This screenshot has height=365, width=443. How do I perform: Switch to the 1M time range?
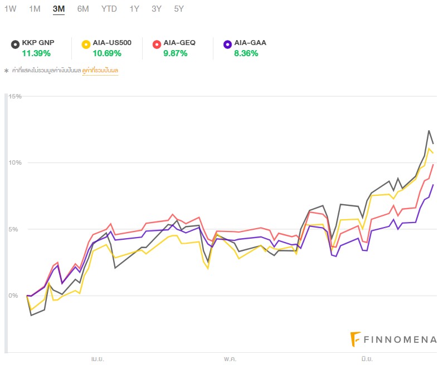tap(35, 9)
